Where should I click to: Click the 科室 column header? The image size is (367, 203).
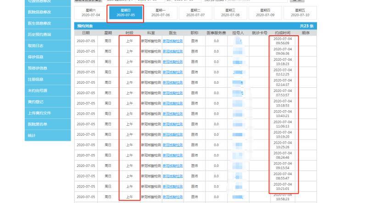[x=151, y=33]
